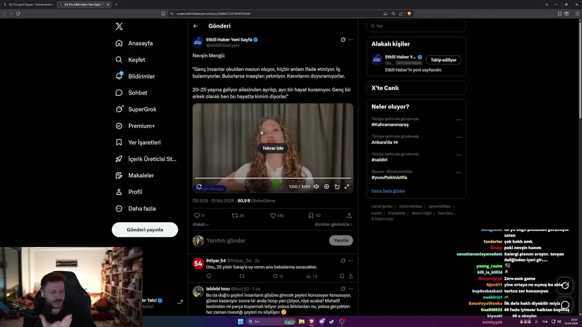The image size is (582, 327).
Task: Switch to the first browser tab
Action: click(30, 5)
